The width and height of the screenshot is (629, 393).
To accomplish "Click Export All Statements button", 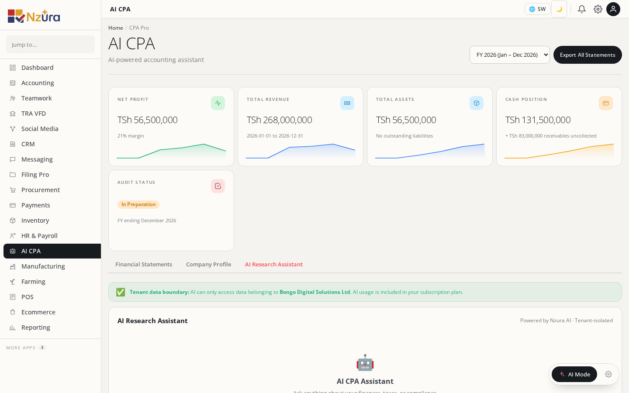I will click(588, 55).
